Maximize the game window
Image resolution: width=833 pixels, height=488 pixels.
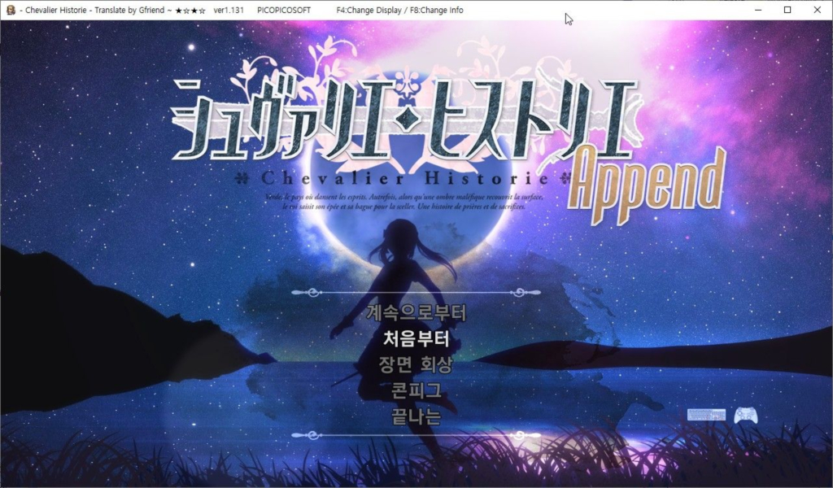click(787, 10)
